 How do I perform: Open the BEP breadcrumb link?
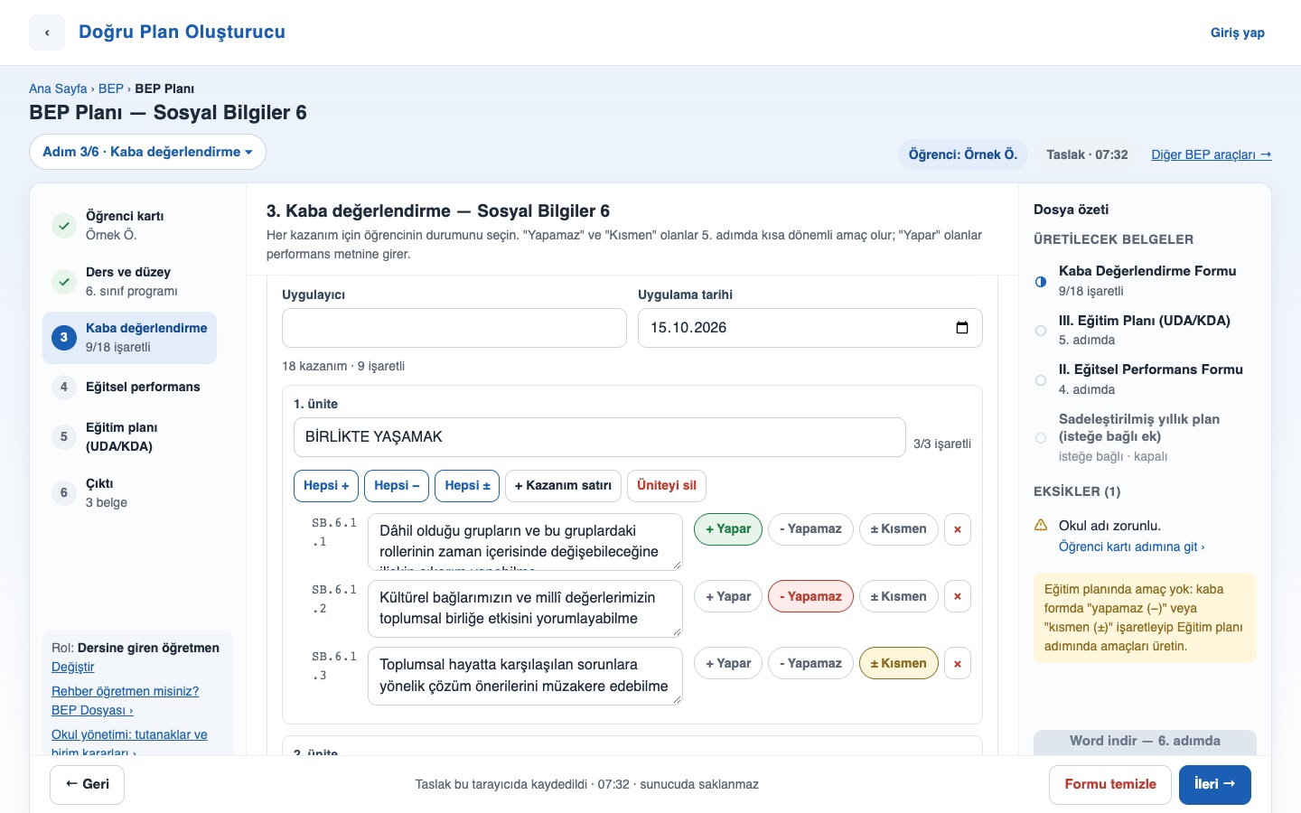tap(111, 89)
